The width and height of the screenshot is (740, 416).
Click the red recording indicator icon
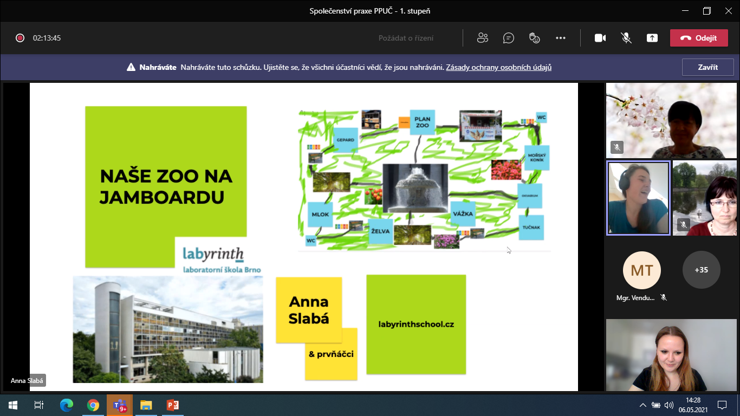pos(20,38)
